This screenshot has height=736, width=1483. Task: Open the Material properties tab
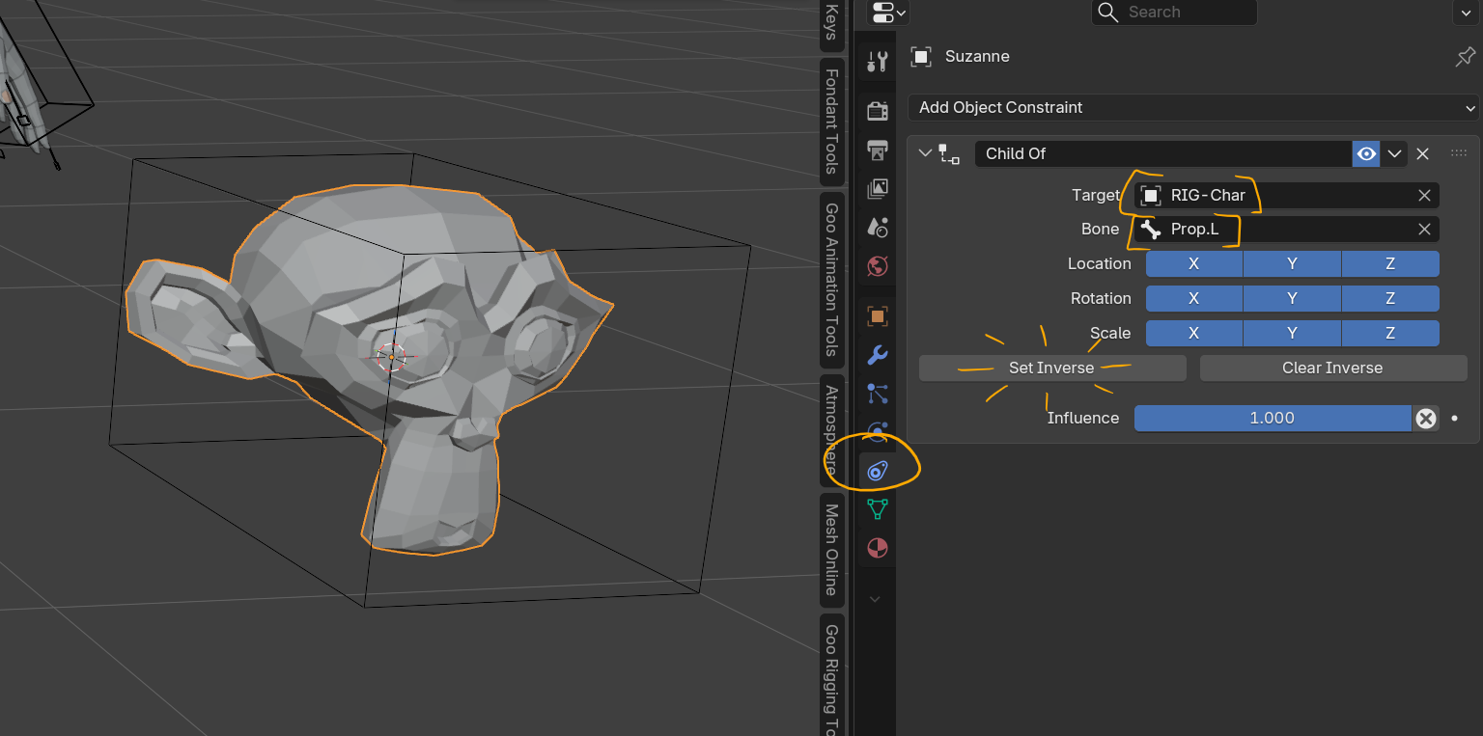click(x=877, y=548)
